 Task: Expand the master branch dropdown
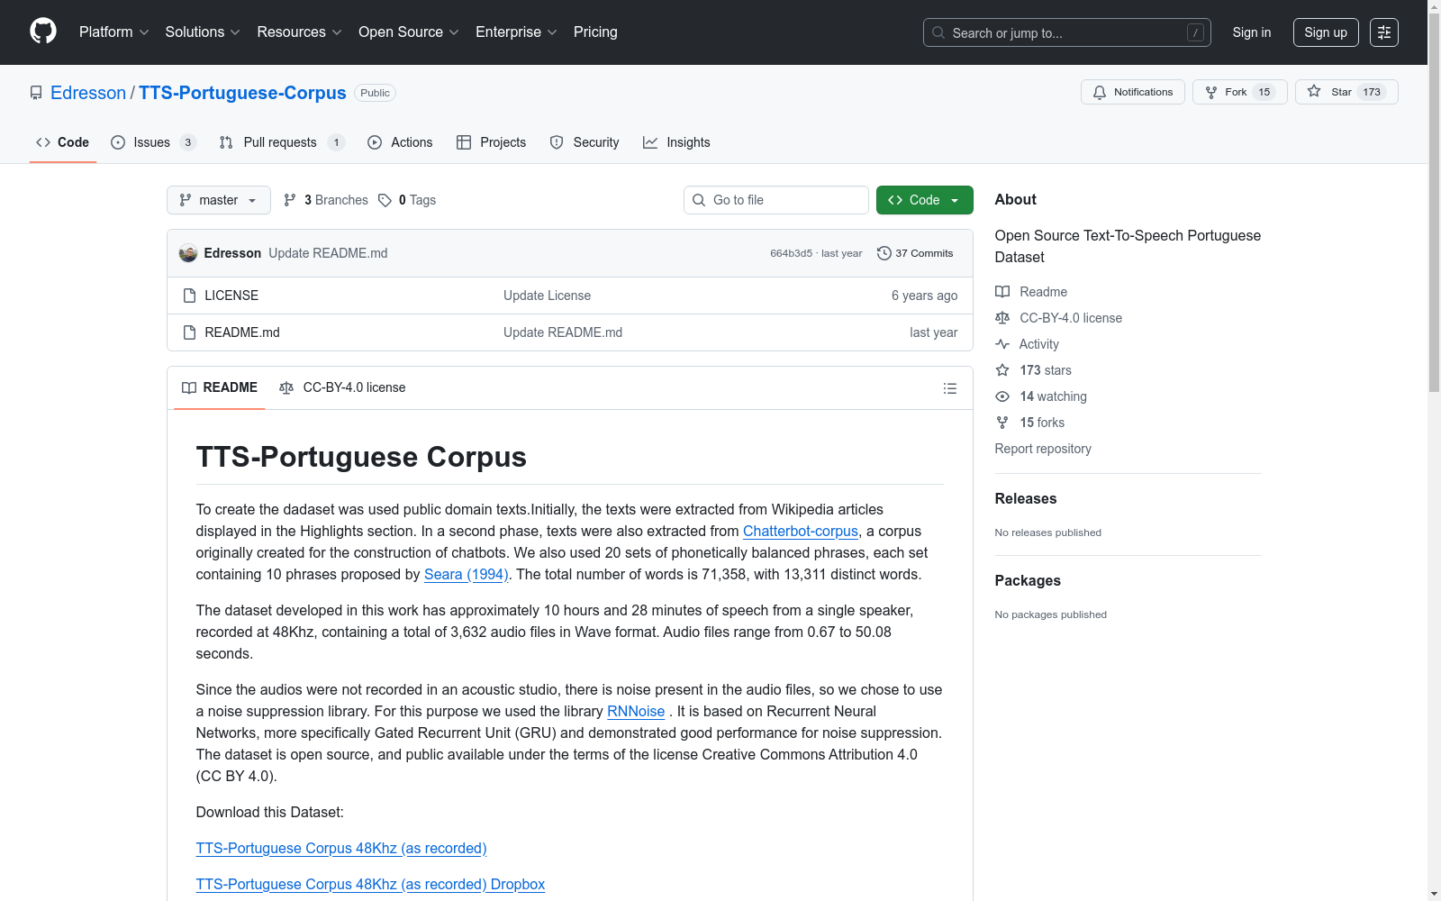tap(218, 200)
